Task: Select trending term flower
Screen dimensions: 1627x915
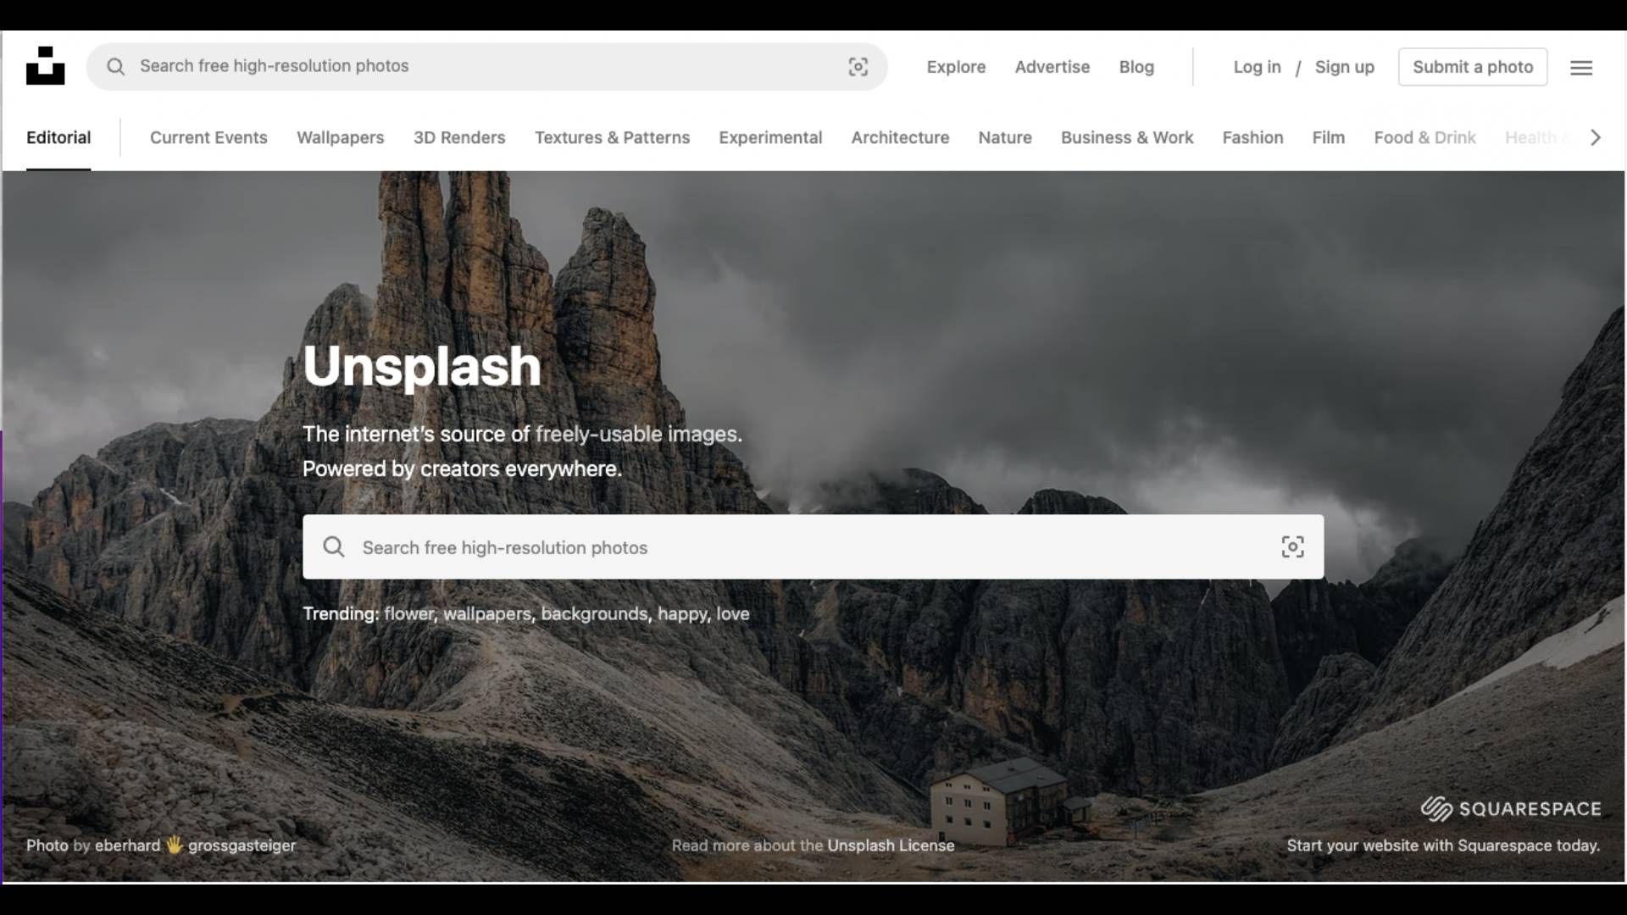Action: tap(409, 613)
